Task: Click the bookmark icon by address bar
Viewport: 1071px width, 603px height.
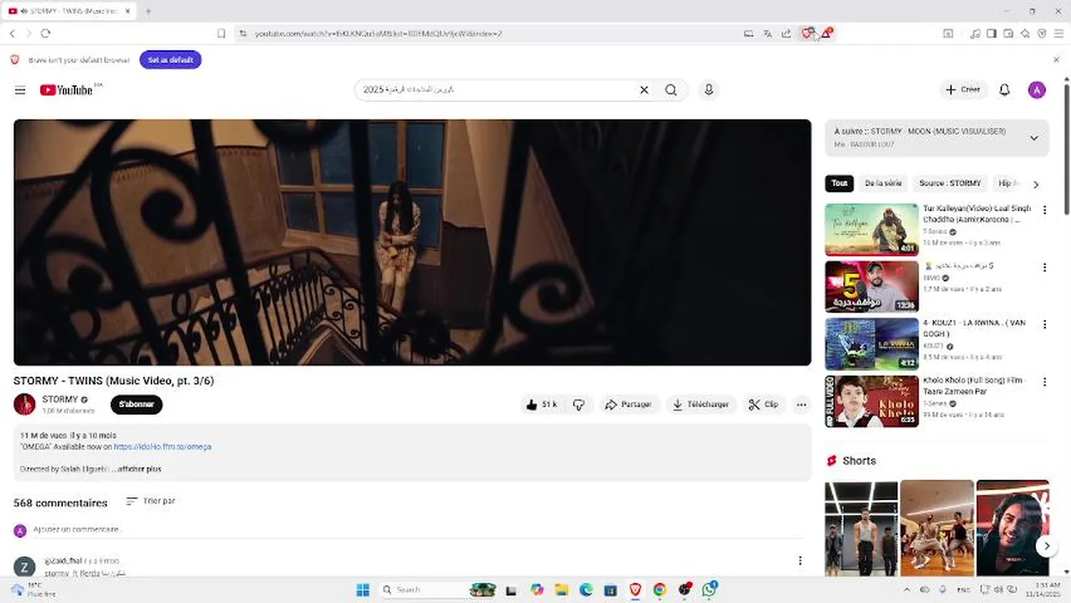Action: tap(221, 33)
